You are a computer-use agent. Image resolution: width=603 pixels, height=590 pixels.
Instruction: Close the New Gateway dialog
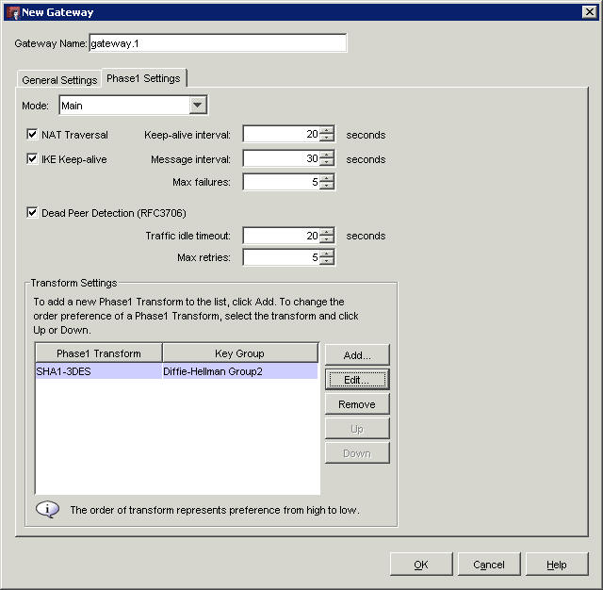[590, 12]
